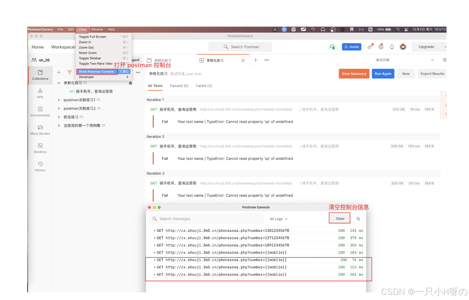Open the Environments sidebar panel

pos(40,112)
